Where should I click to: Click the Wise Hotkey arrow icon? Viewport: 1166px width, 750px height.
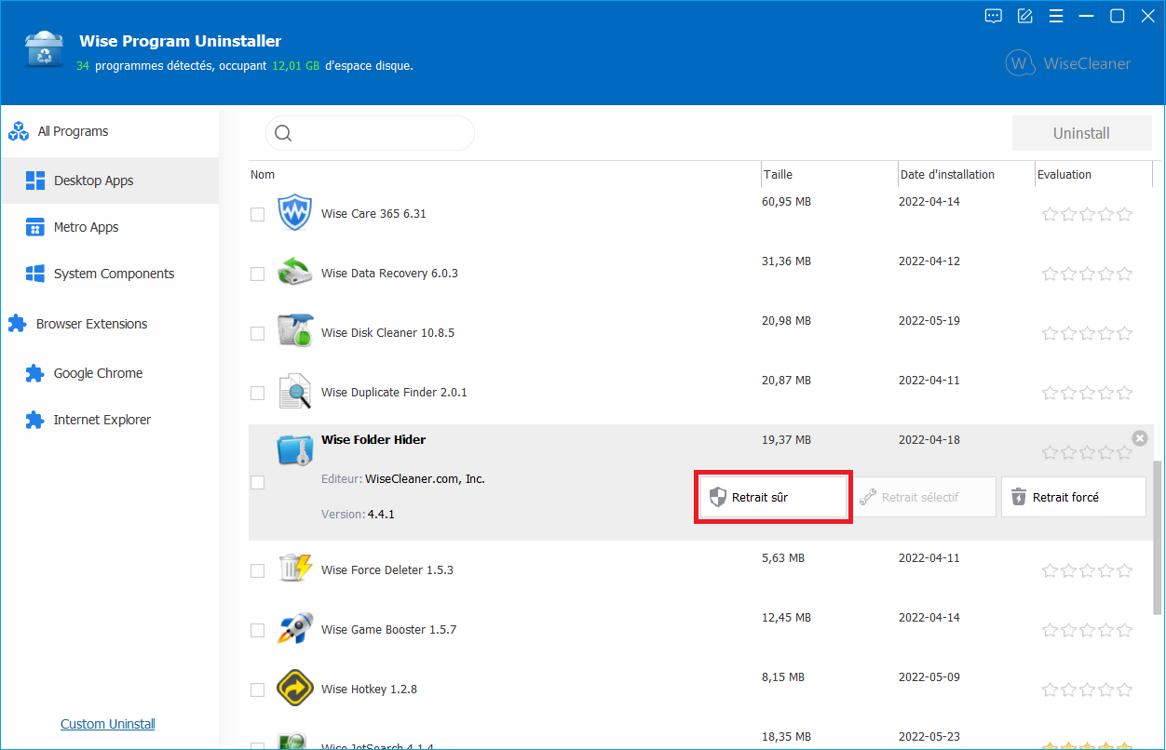pos(295,689)
